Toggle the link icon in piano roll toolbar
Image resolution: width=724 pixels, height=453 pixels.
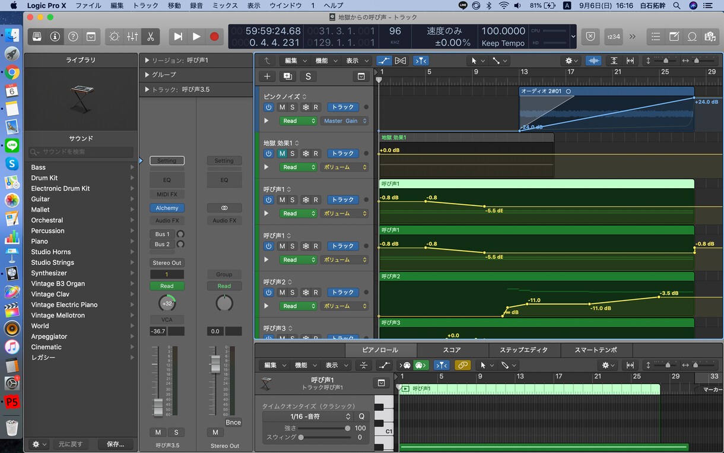[462, 365]
